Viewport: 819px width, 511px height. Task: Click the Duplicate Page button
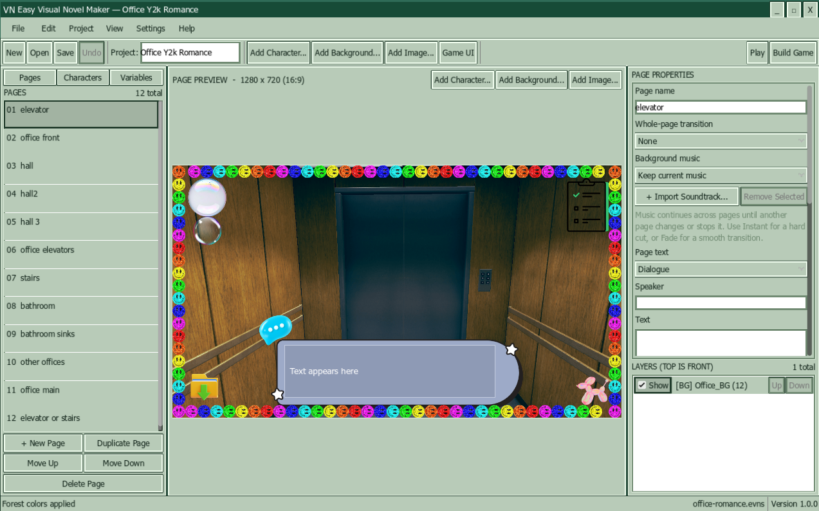pos(124,443)
